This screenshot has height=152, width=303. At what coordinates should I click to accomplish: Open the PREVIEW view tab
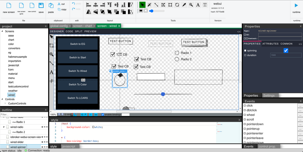pyautogui.click(x=90, y=32)
